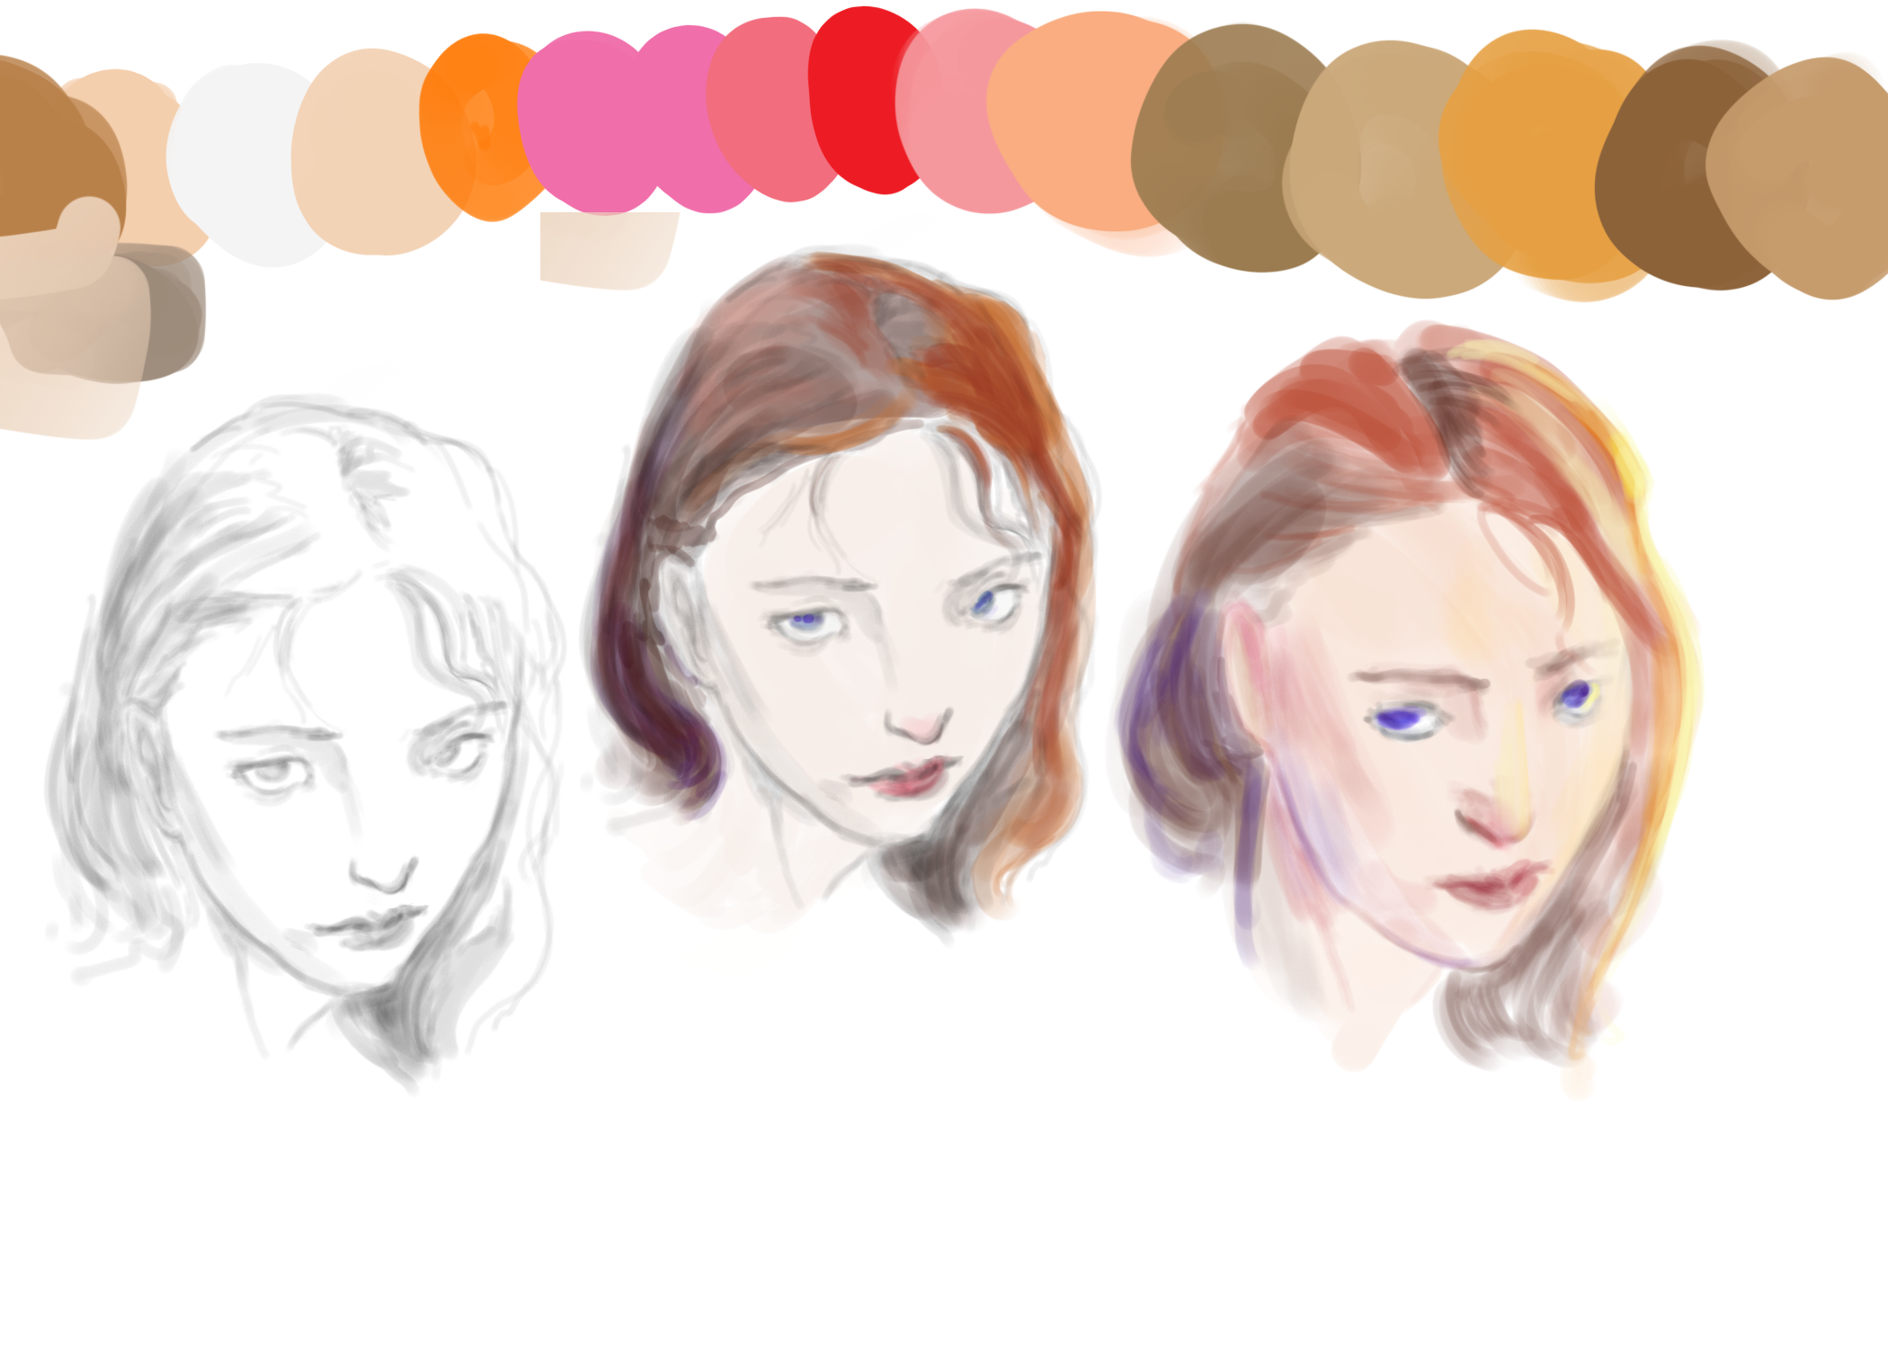Screen dimensions: 1888x1349
Task: Click the right portrait's vivid blue eye
Action: pos(1398,719)
